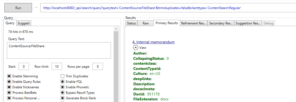Screen dimensions: 296x102
Task: Click the Rows per page field
Action: pos(98,67)
